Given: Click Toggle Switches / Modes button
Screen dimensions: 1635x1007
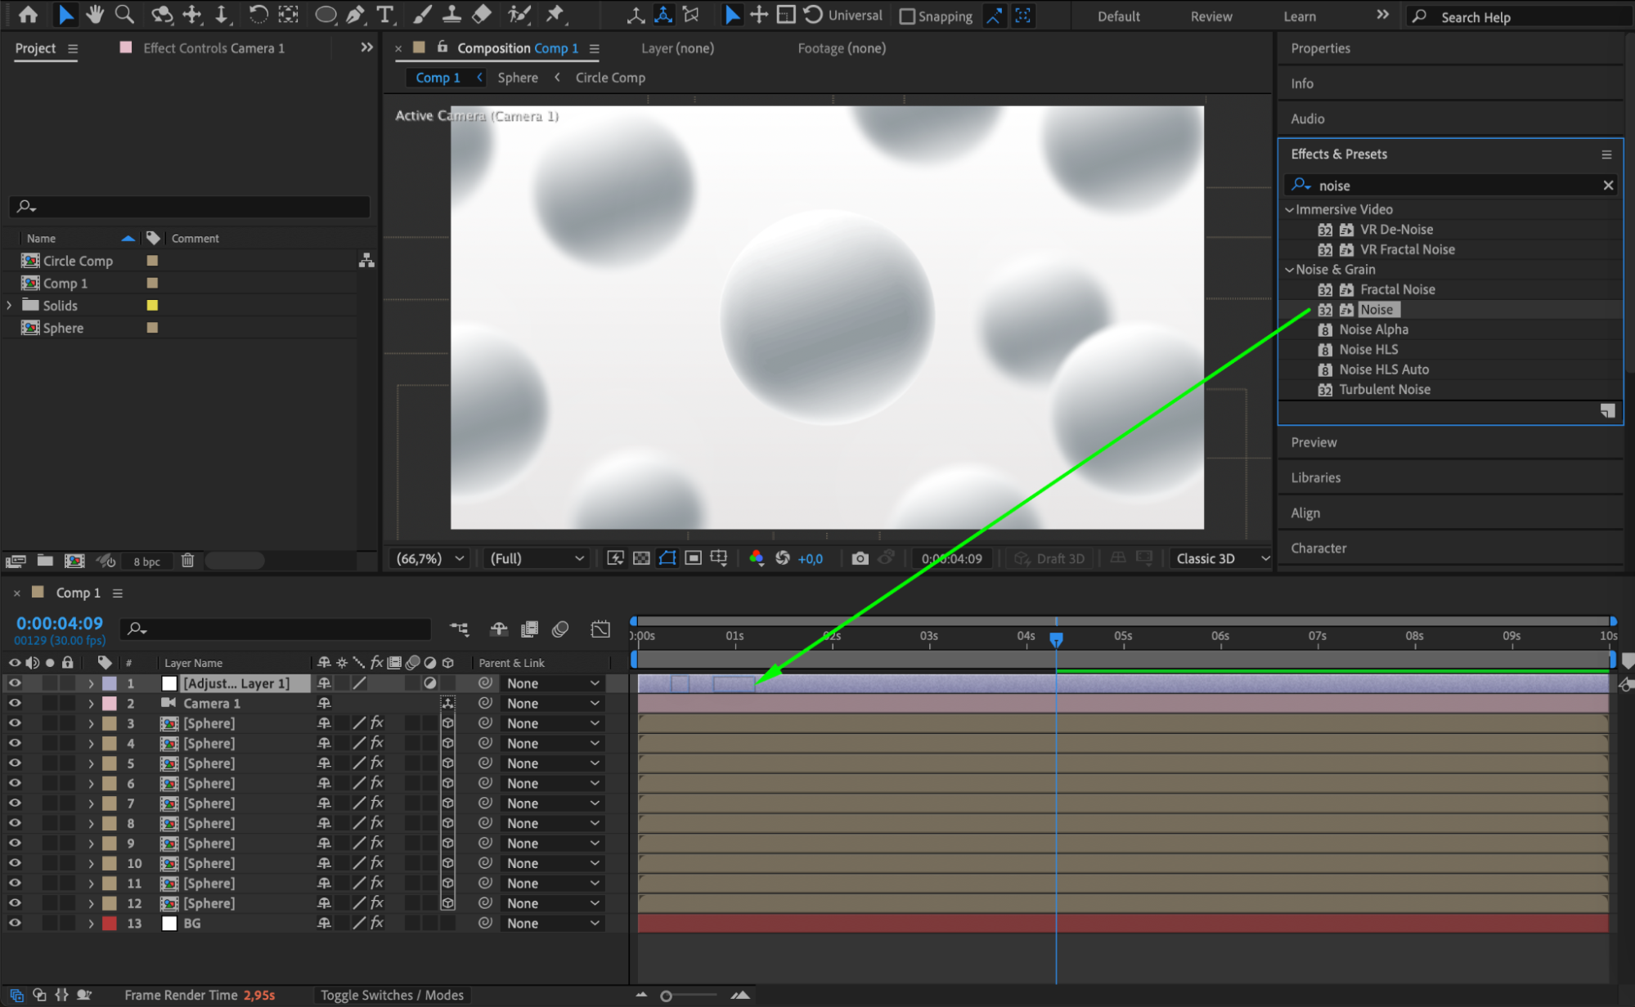Looking at the screenshot, I should pos(392,995).
